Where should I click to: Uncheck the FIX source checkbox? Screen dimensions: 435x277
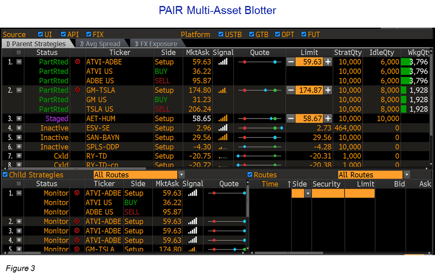(x=89, y=34)
